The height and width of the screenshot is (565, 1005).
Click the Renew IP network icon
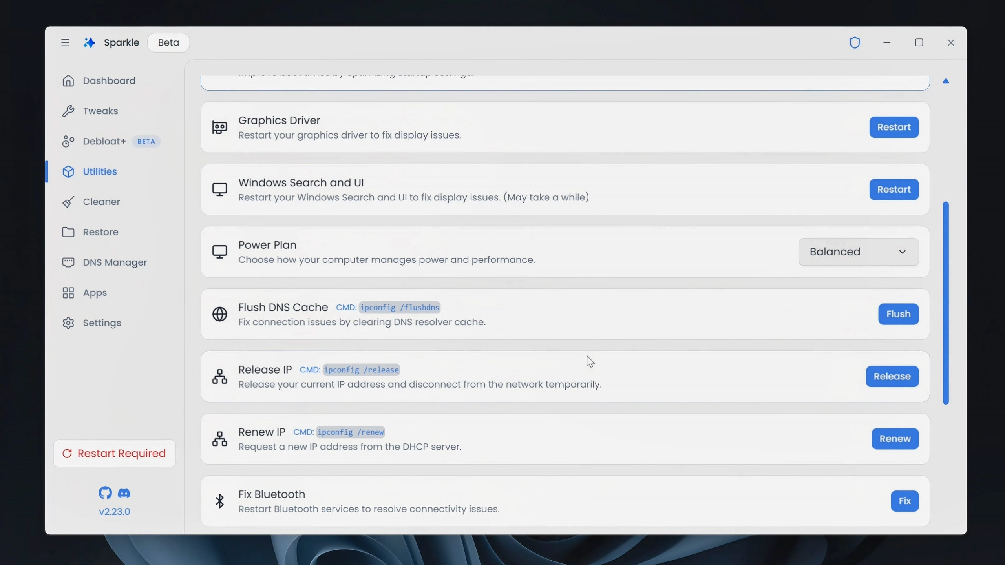(x=220, y=439)
